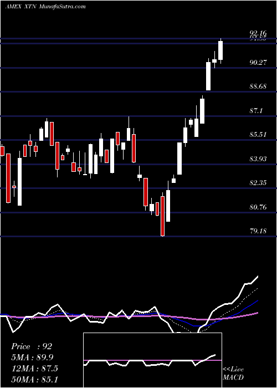
Task: Click the Price : 92 readout
Action: coord(32,346)
